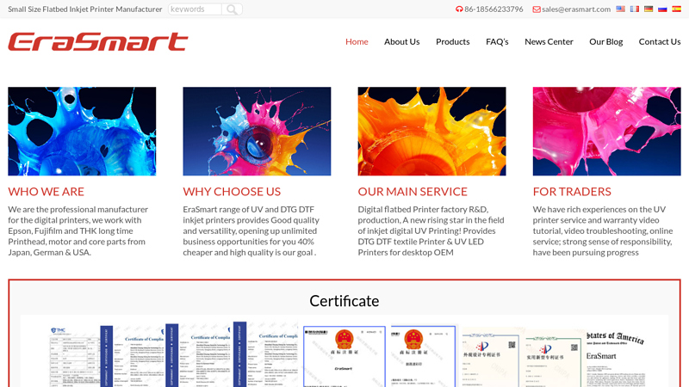The height and width of the screenshot is (387, 689).
Task: Click 'Small Size Flatbed Inkjet Printer Manufacturer' text
Action: coord(84,9)
